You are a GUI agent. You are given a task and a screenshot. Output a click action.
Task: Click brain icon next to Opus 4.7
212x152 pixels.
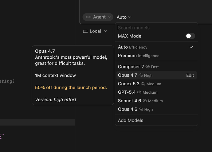[141, 75]
